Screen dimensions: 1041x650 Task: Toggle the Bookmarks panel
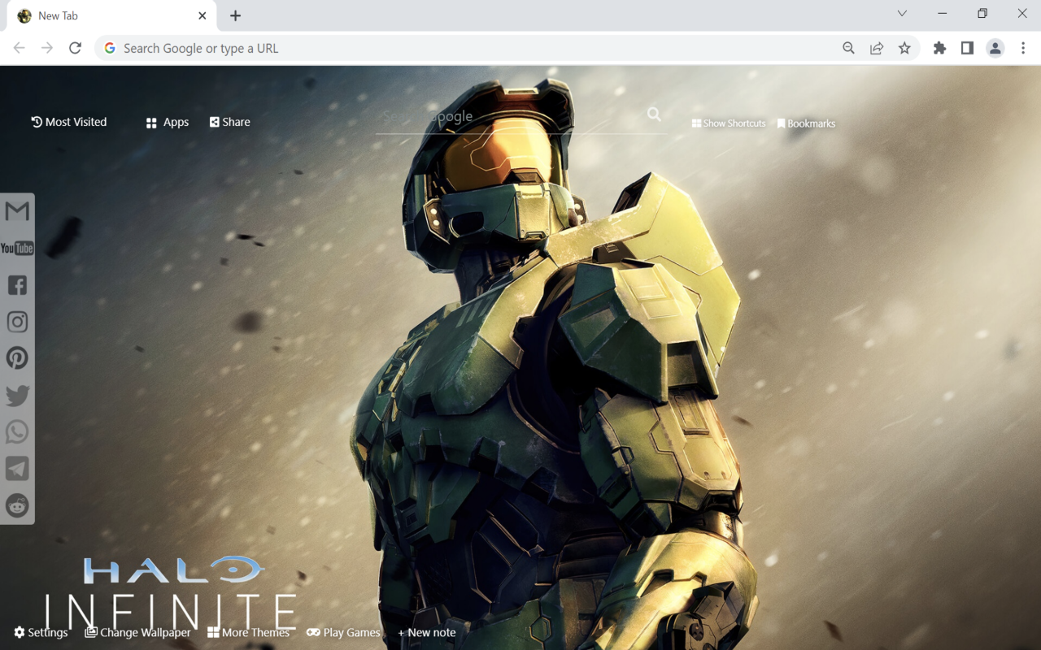pos(806,123)
